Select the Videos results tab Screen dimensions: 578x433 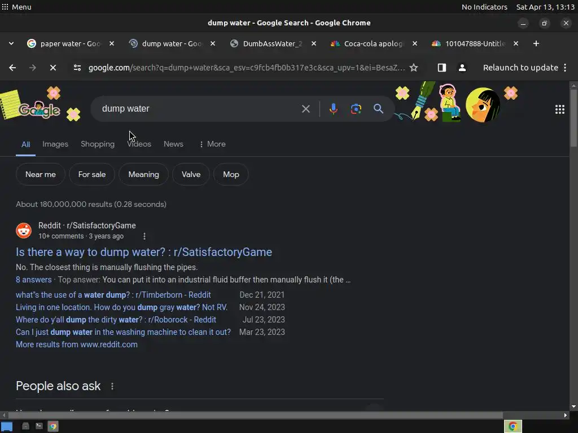click(x=139, y=144)
